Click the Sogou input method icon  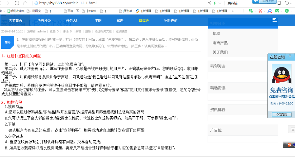click(x=289, y=145)
